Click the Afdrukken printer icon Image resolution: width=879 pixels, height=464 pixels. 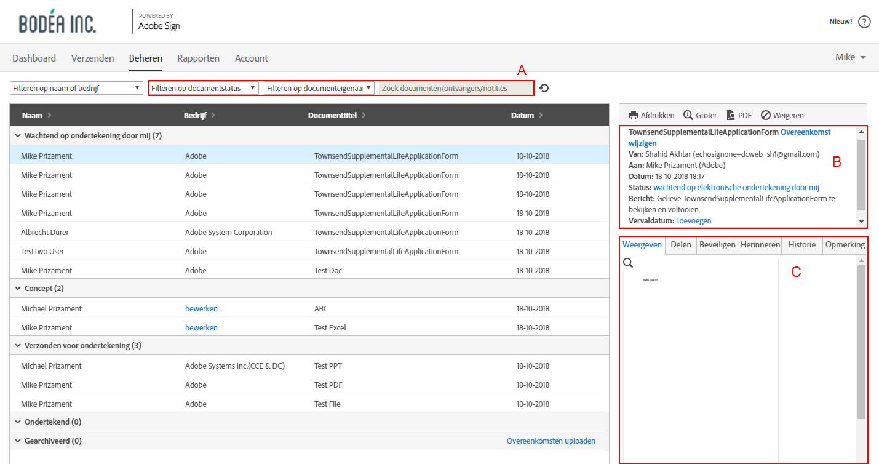(x=634, y=115)
